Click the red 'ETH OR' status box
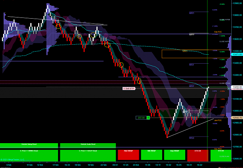243x168 pixels. coord(198,155)
